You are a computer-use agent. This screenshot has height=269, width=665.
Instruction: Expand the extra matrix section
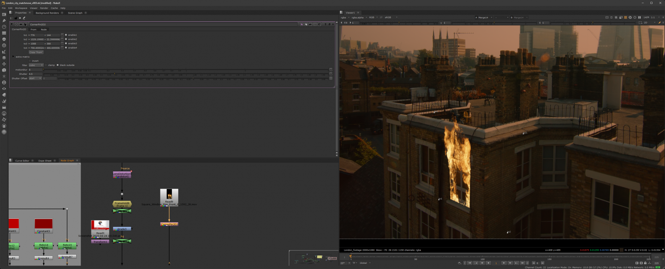14,57
